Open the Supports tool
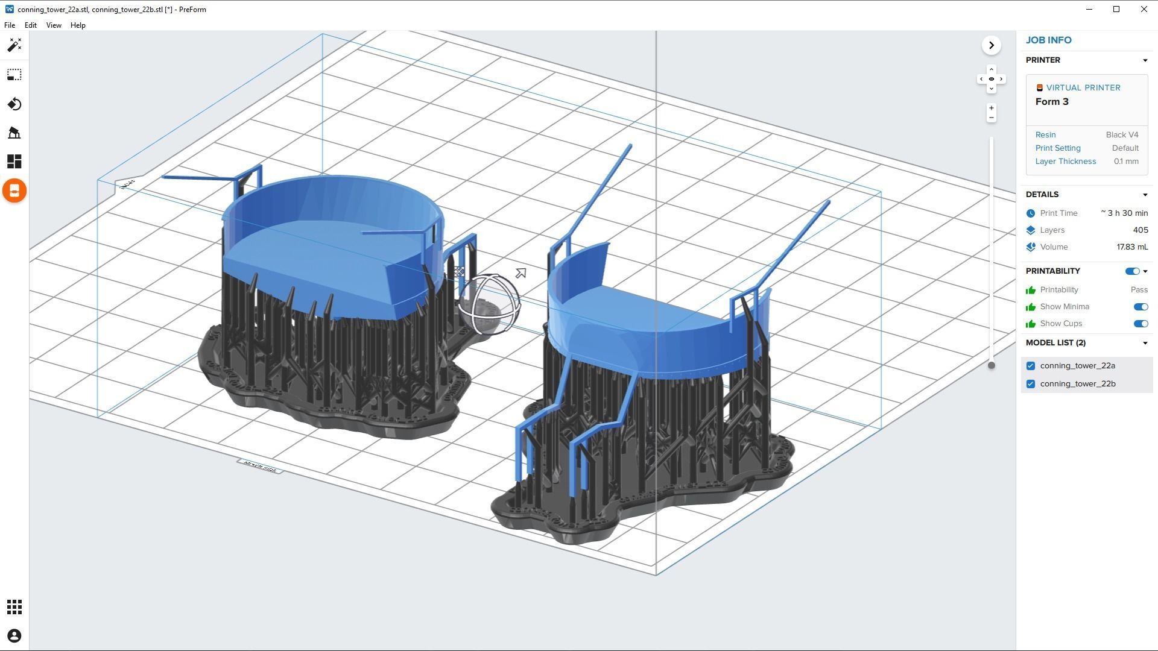1158x651 pixels. click(x=14, y=133)
